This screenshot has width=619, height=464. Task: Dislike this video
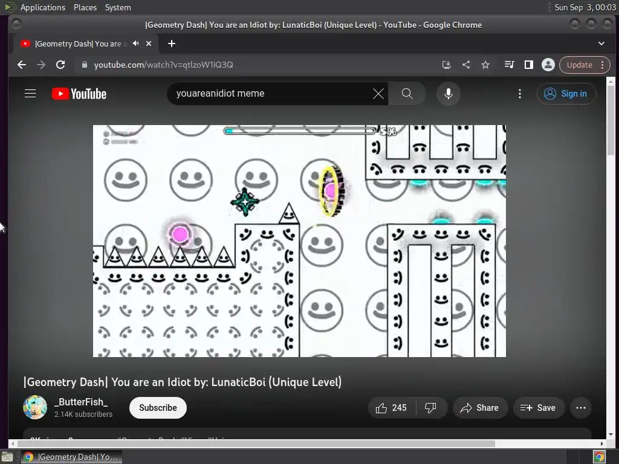(x=430, y=408)
